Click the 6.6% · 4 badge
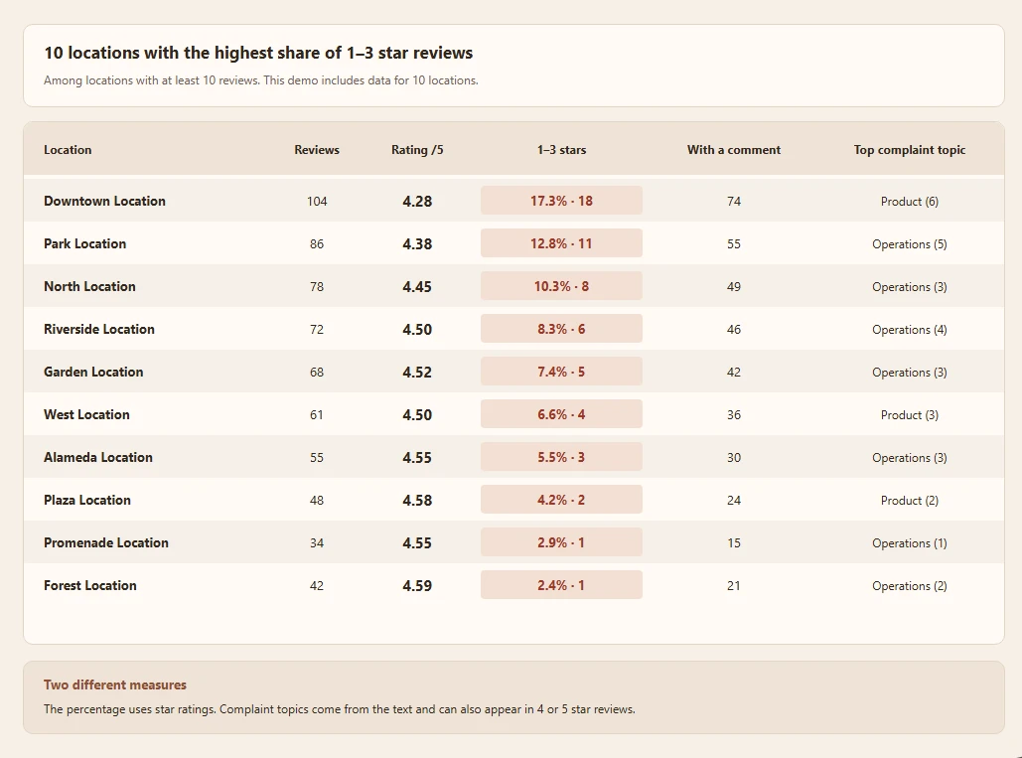 pos(561,414)
